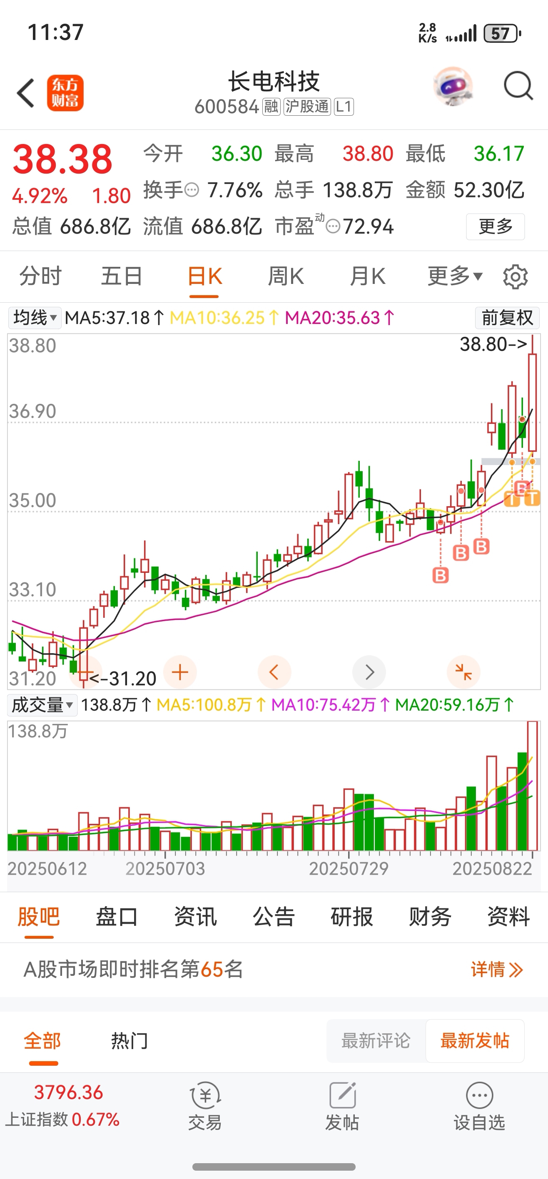This screenshot has height=1179, width=548.
Task: Open the robot assistant avatar
Action: (x=453, y=87)
